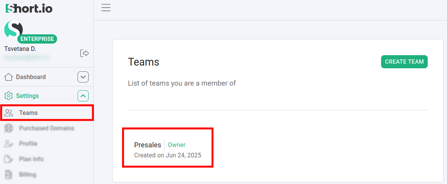This screenshot has height=184, width=447.
Task: Expand the Dashboard chevron dropdown
Action: tap(83, 77)
